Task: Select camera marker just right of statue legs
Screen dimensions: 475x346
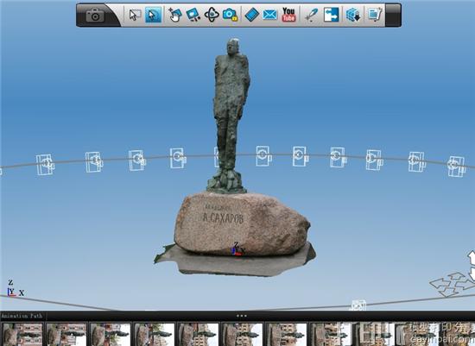Action: click(x=263, y=156)
